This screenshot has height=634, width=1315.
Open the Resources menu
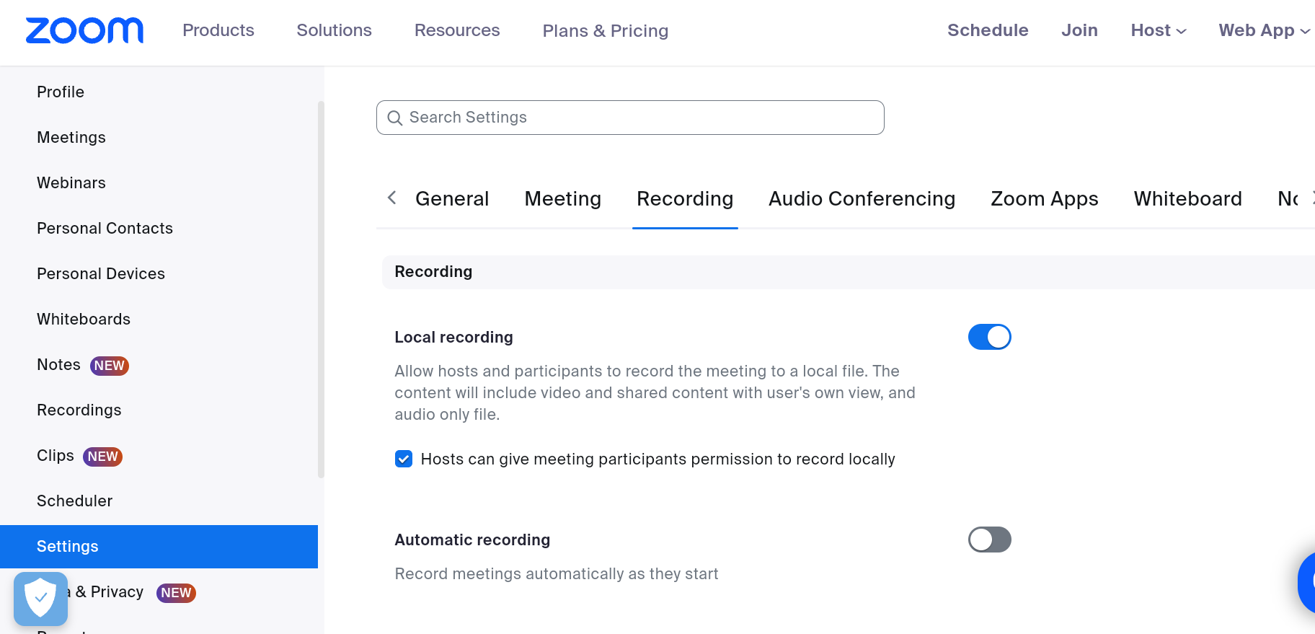click(x=457, y=30)
